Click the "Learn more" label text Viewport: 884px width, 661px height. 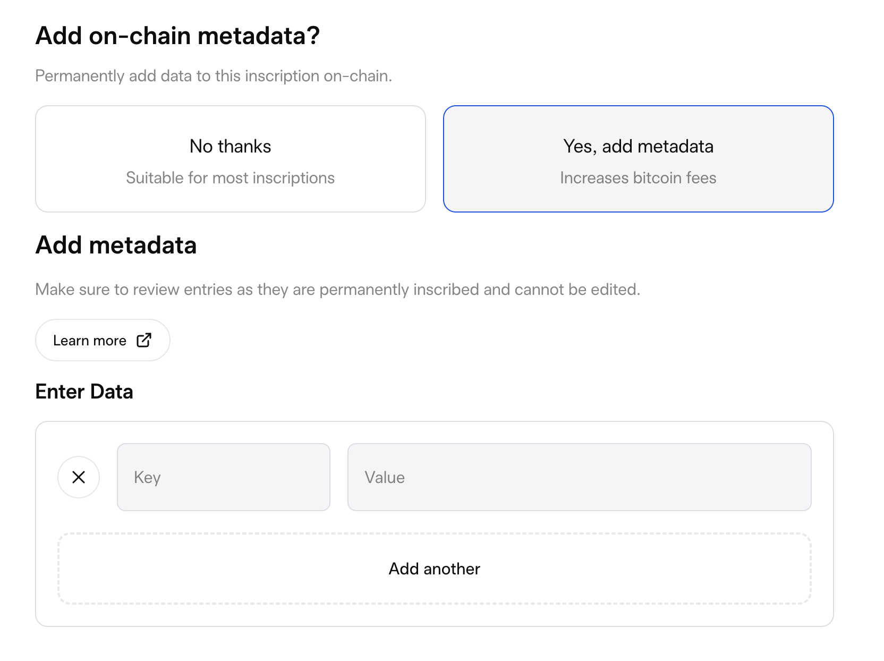(90, 341)
